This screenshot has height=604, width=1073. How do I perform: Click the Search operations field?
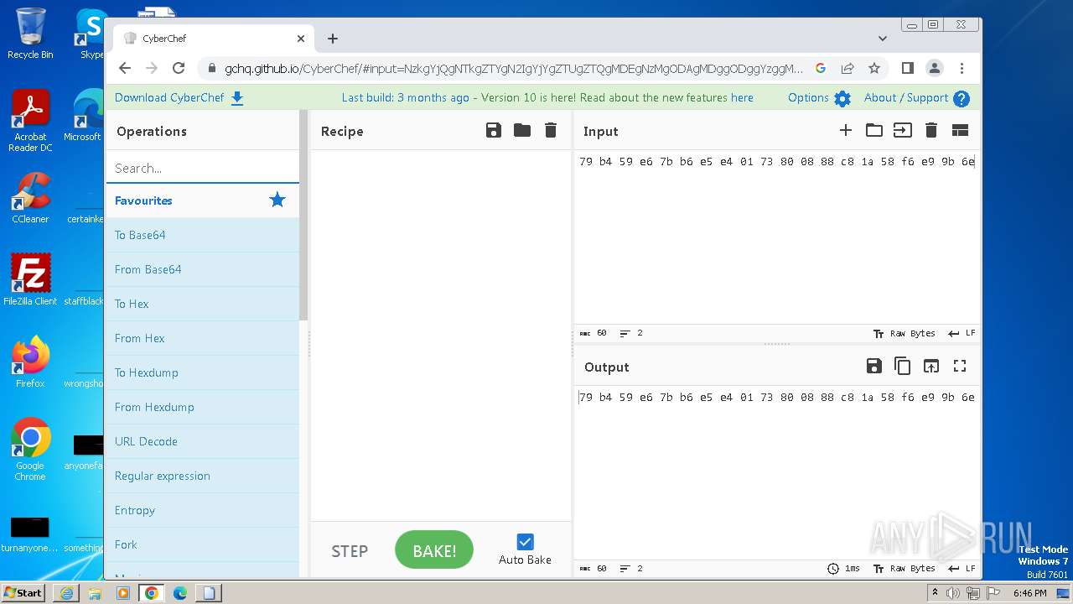pos(202,168)
